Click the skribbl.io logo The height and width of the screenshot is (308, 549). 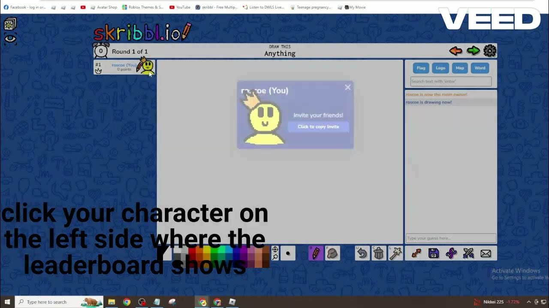point(142,32)
